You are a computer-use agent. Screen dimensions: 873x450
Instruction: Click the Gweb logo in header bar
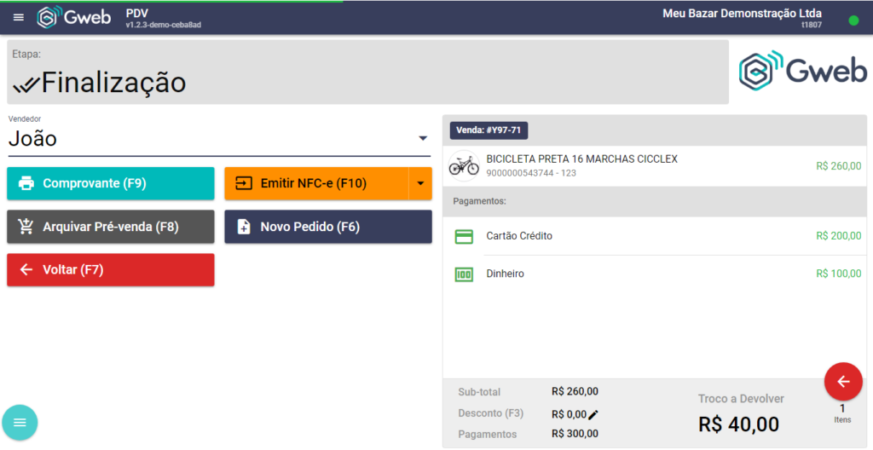pos(74,17)
